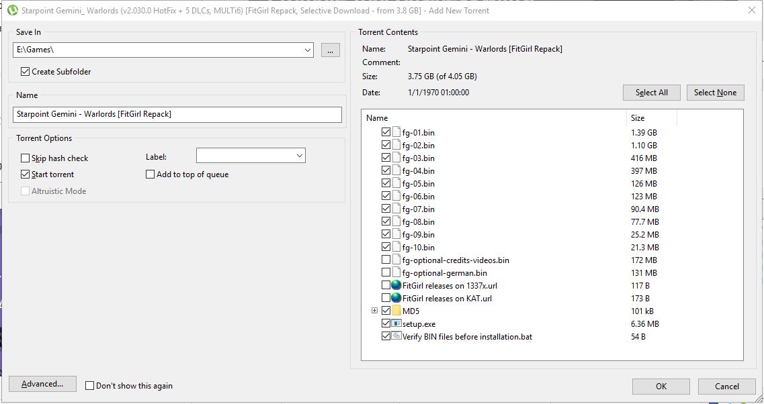Tick Don't show this again
Image resolution: width=764 pixels, height=404 pixels.
tap(89, 385)
